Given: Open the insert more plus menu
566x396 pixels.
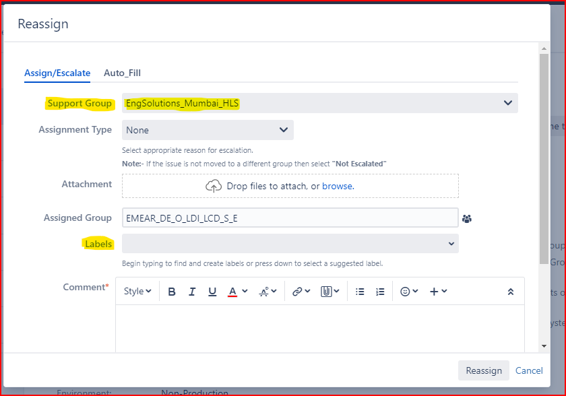Looking at the screenshot, I should pyautogui.click(x=438, y=292).
